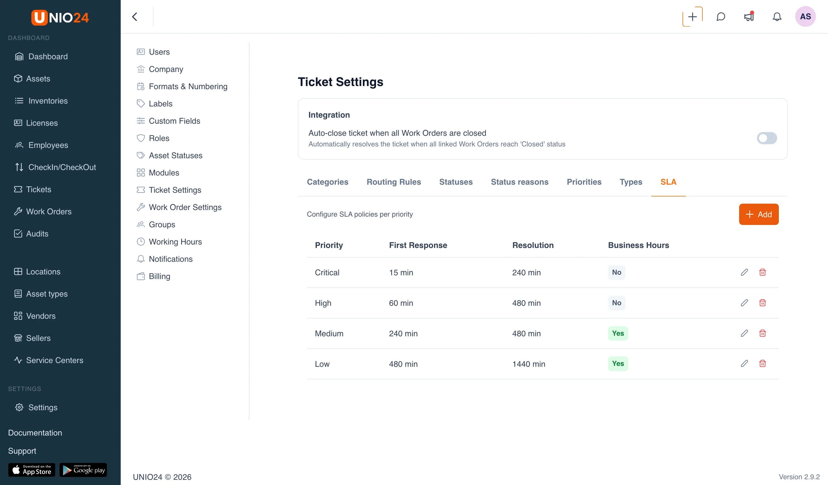
Task: Open Settings in sidebar
Action: tap(37, 407)
